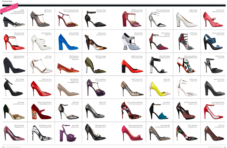Select the John Lewis black ankle-strap heel
Screen dimensions: 227x148
point(95,19)
